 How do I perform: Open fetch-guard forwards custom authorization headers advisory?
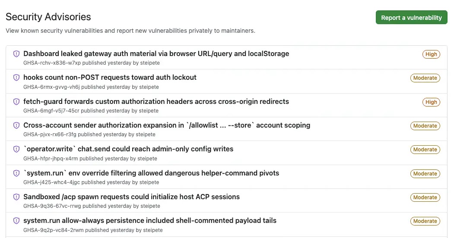tap(156, 102)
